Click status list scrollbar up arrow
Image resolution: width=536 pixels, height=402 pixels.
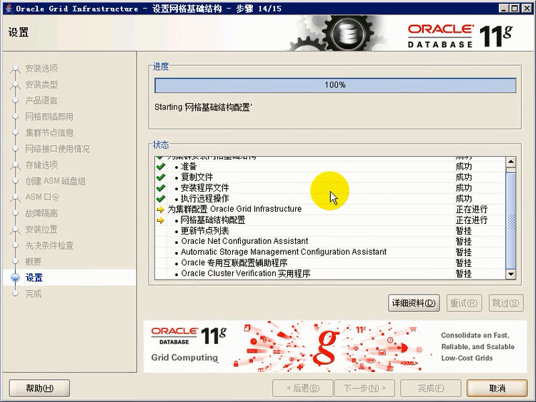tap(511, 162)
